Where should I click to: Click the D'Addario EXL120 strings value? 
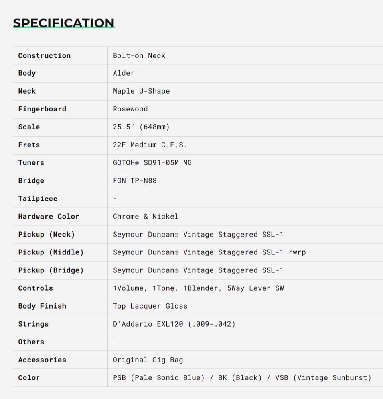(x=174, y=324)
